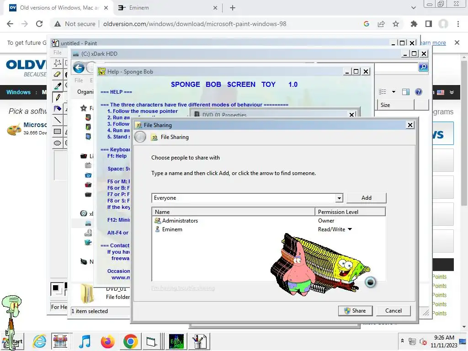This screenshot has height=351, width=468.
Task: Open Firefox from the taskbar
Action: click(x=108, y=341)
